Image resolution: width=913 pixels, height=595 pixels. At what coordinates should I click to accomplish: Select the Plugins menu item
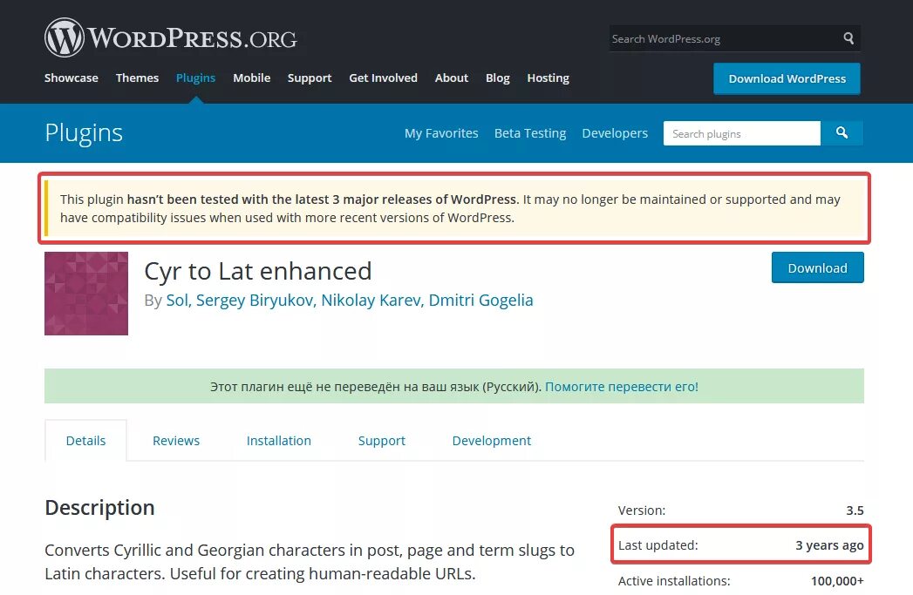(195, 78)
